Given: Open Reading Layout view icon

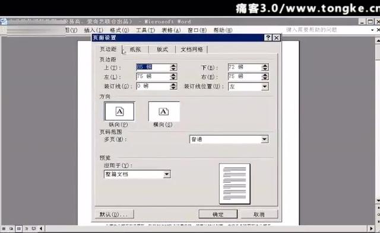Looking at the screenshot, I should (34, 228).
